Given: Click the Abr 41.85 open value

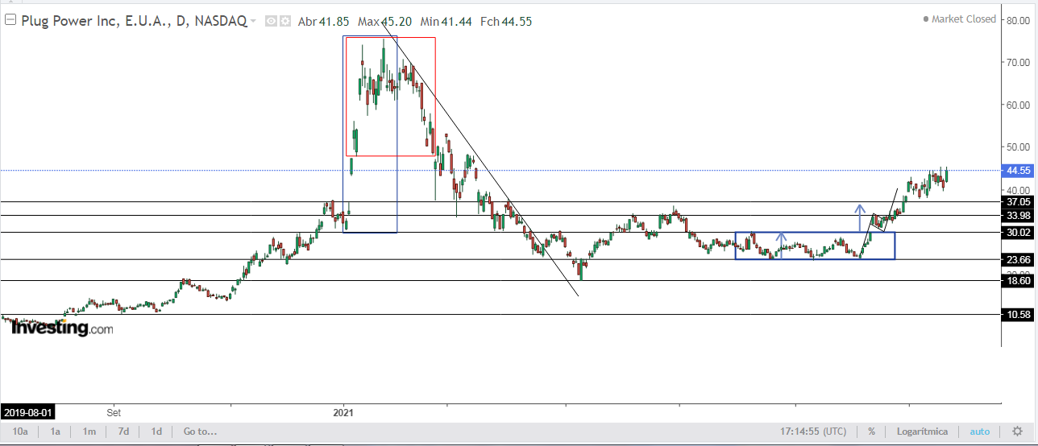Looking at the screenshot, I should (x=323, y=22).
